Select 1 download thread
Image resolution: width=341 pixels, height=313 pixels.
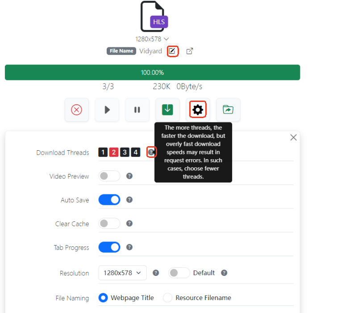[x=103, y=152]
